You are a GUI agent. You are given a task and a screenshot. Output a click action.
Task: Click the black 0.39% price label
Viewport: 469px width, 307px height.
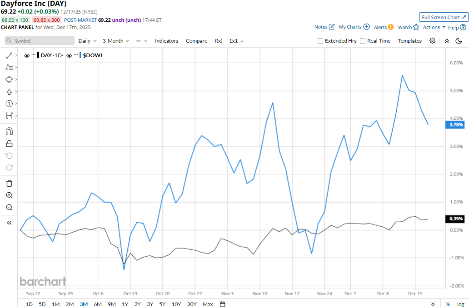[x=455, y=219]
